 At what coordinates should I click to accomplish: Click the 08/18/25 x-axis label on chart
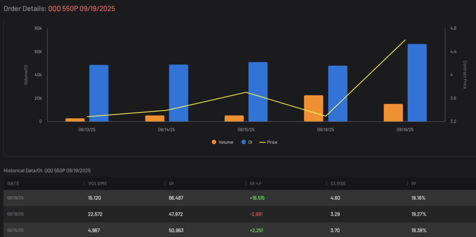click(326, 130)
